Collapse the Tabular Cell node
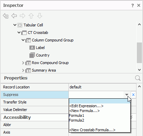Viewport: 143px width, 136px height. pyautogui.click(x=15, y=25)
